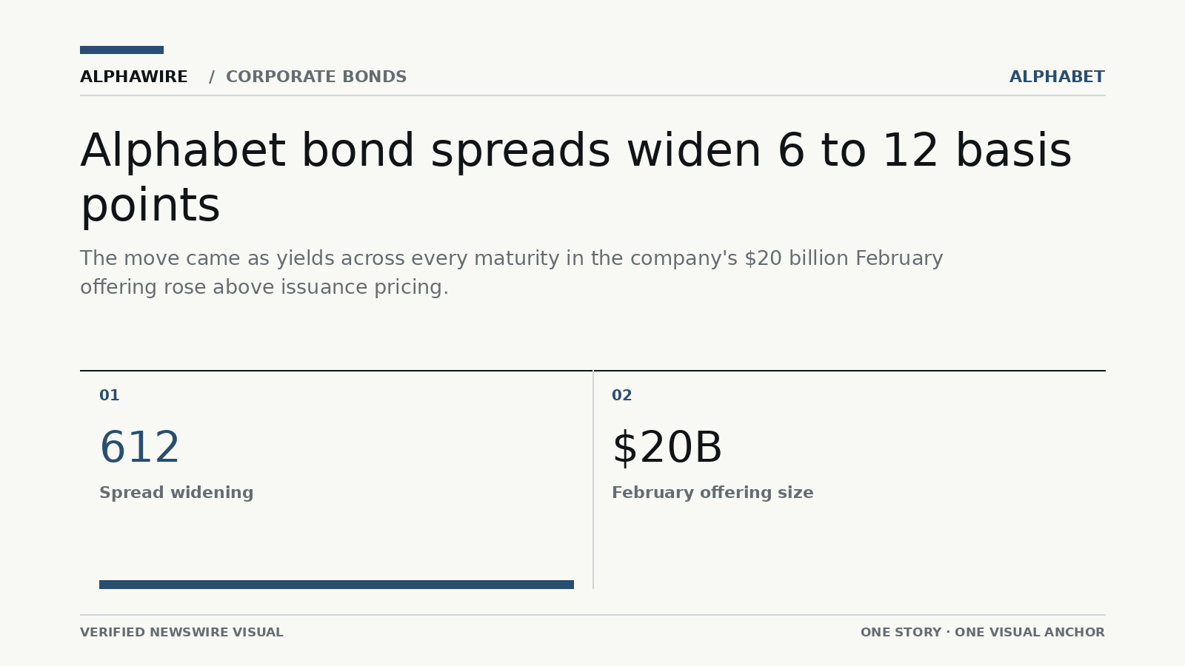Click the VERIFIED NEWSWIRE VISUAL footer text
The width and height of the screenshot is (1185, 666).
(x=181, y=633)
